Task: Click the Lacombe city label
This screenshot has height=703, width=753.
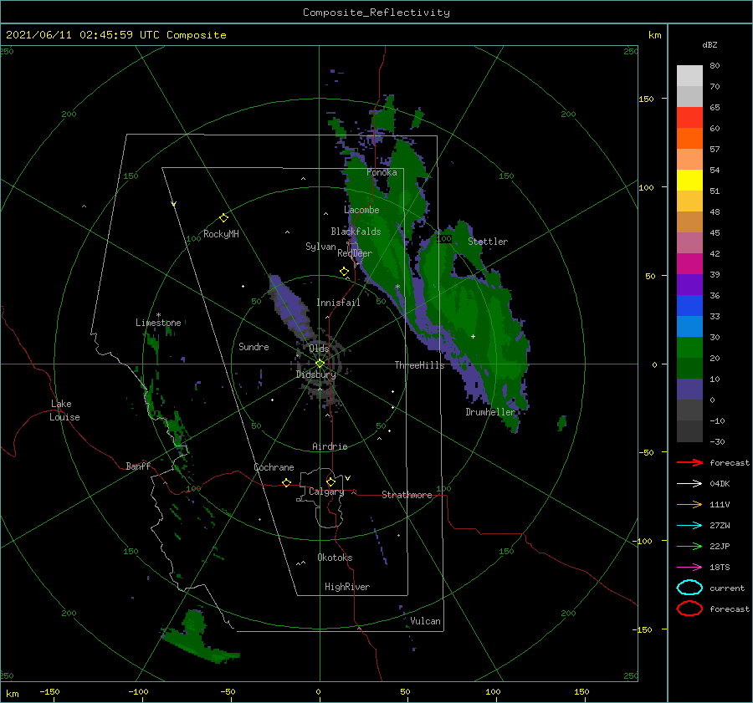Action: point(361,210)
